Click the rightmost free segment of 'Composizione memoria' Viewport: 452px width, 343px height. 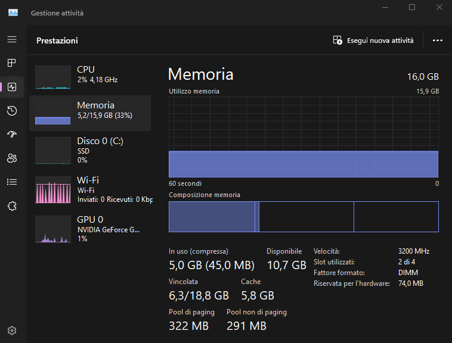(x=396, y=217)
